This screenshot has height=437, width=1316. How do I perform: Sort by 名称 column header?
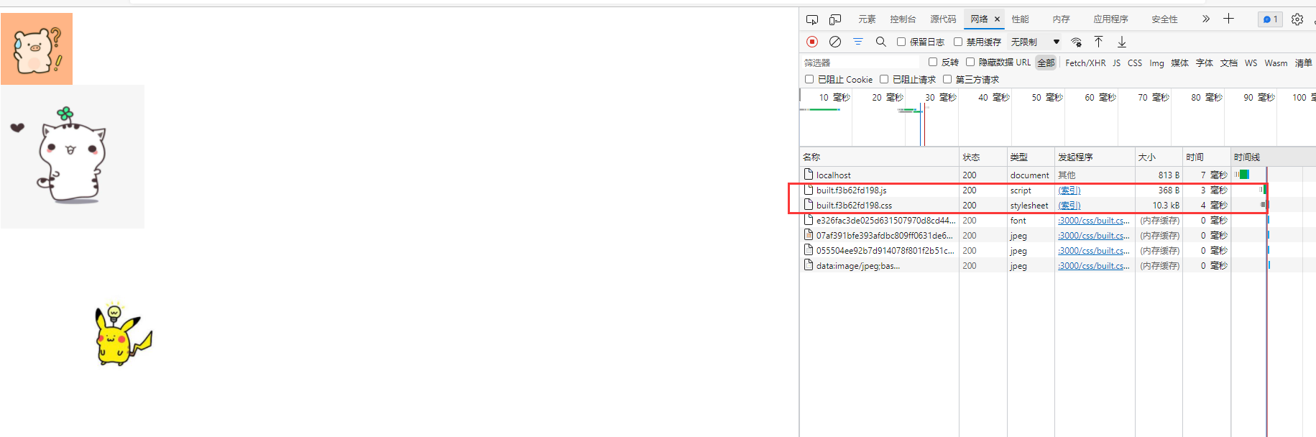[880, 157]
